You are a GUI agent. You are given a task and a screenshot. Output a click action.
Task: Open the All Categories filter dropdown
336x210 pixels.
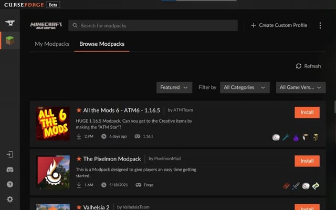pos(245,87)
